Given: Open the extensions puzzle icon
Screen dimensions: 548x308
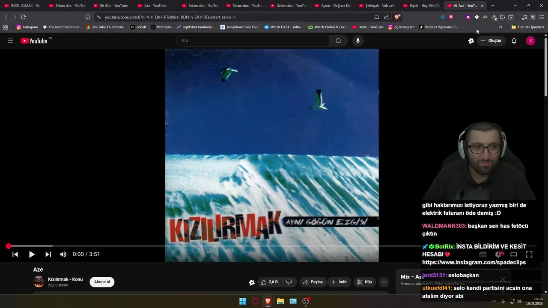Looking at the screenshot, I should 502,17.
